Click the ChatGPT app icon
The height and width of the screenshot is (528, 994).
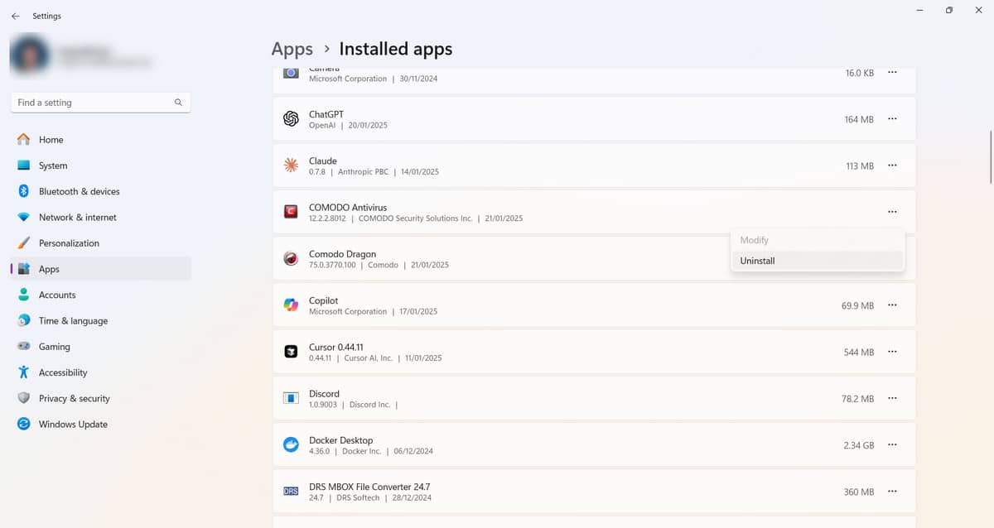coord(291,119)
